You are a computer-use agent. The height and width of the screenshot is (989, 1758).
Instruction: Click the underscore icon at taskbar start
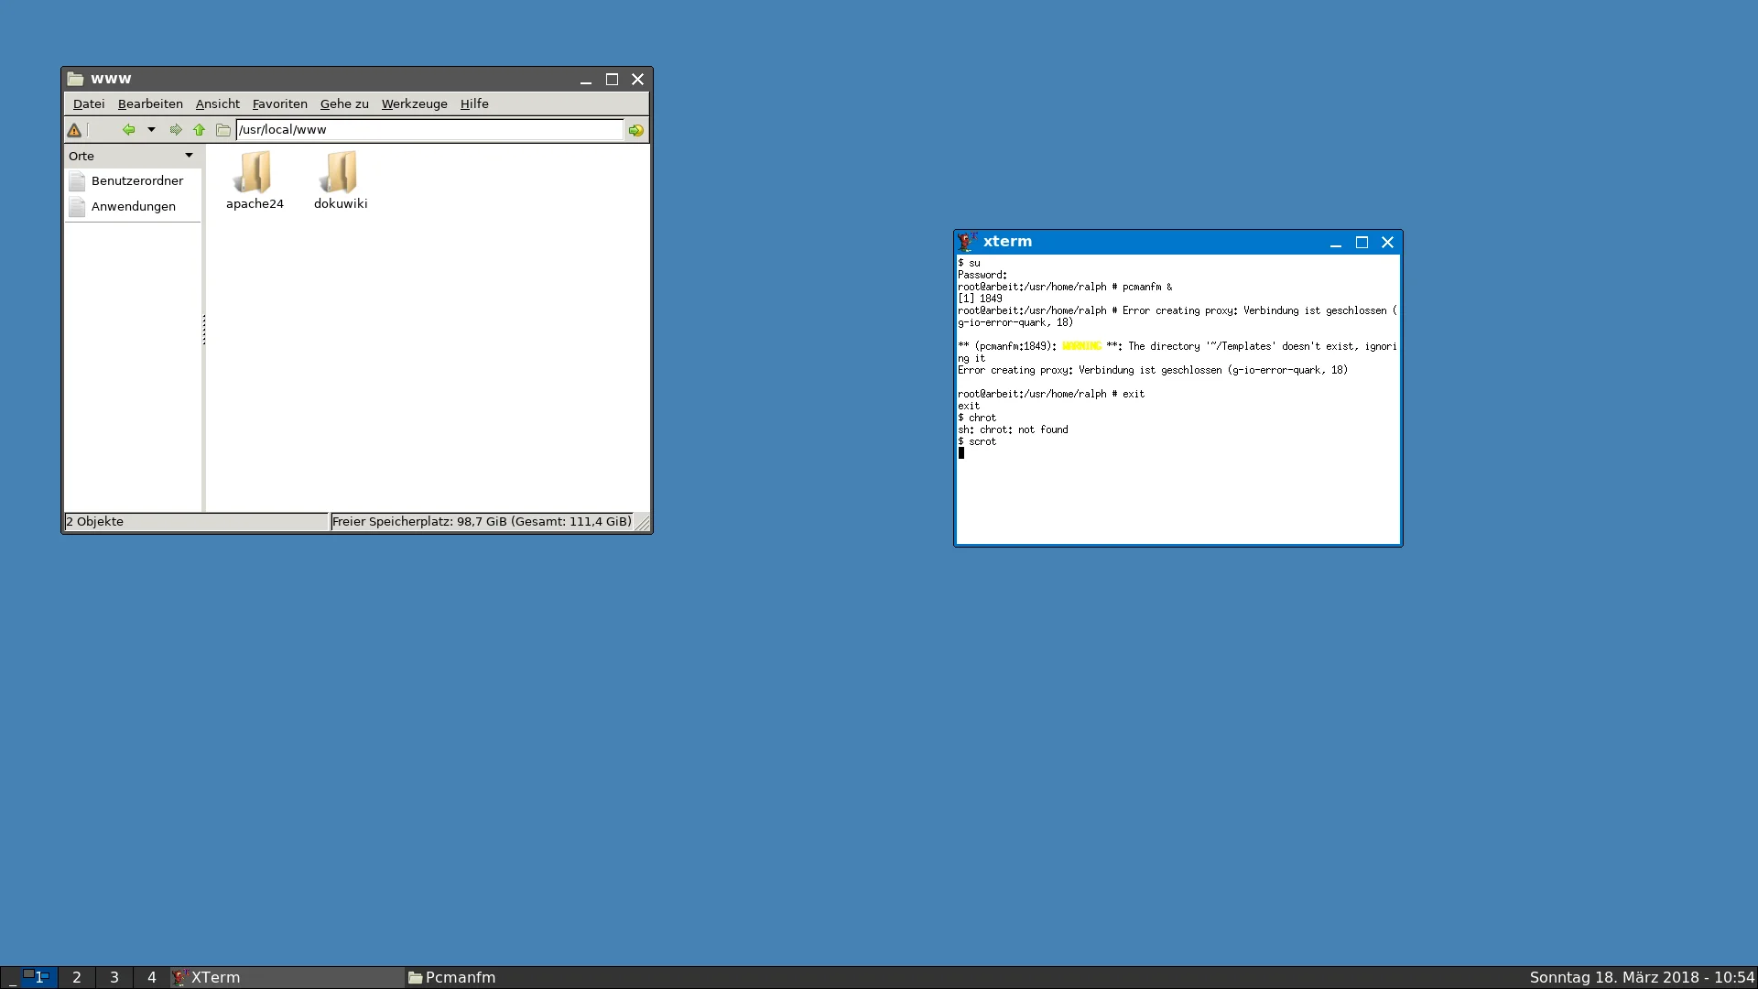[x=12, y=978]
